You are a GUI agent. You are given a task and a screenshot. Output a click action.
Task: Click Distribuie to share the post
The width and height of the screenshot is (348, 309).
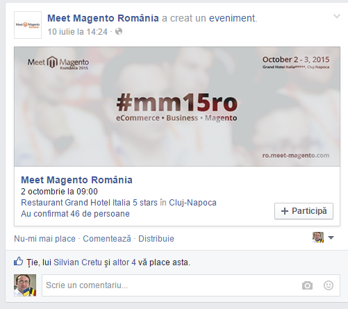pos(156,239)
